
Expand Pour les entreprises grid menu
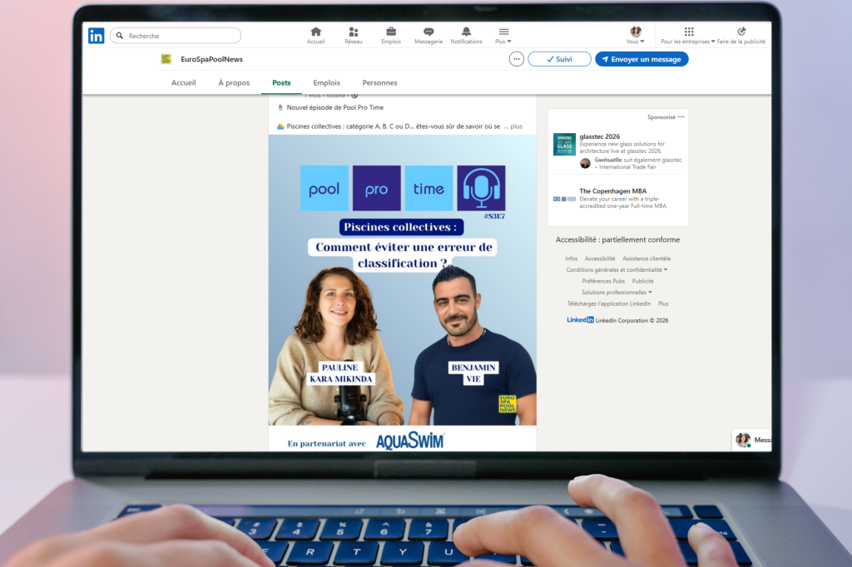point(688,35)
